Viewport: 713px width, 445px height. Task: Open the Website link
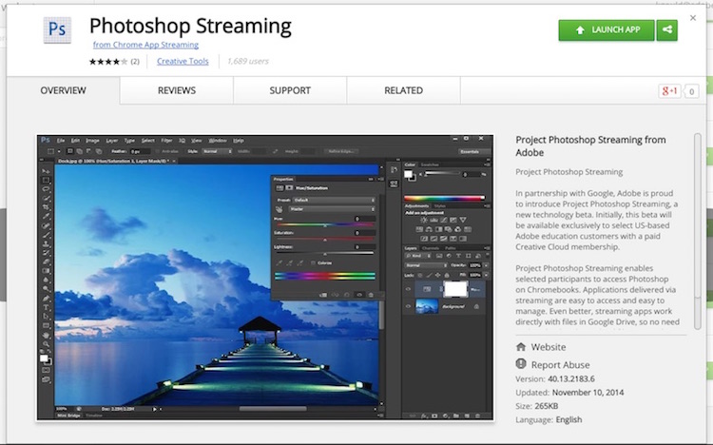coord(549,347)
